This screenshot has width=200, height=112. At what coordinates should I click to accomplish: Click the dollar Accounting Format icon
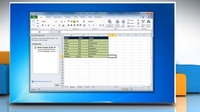(x=89, y=25)
